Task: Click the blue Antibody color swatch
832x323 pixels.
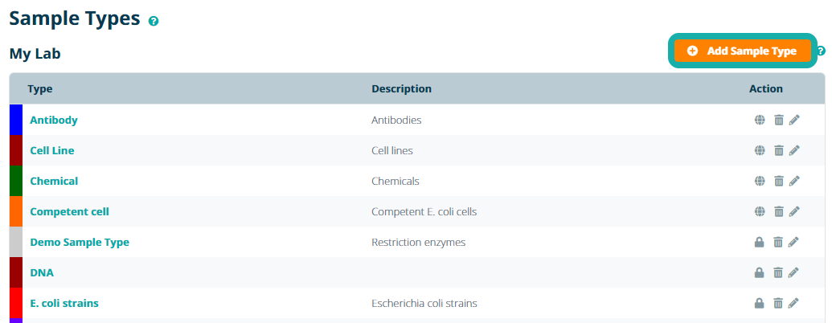Action: point(15,120)
